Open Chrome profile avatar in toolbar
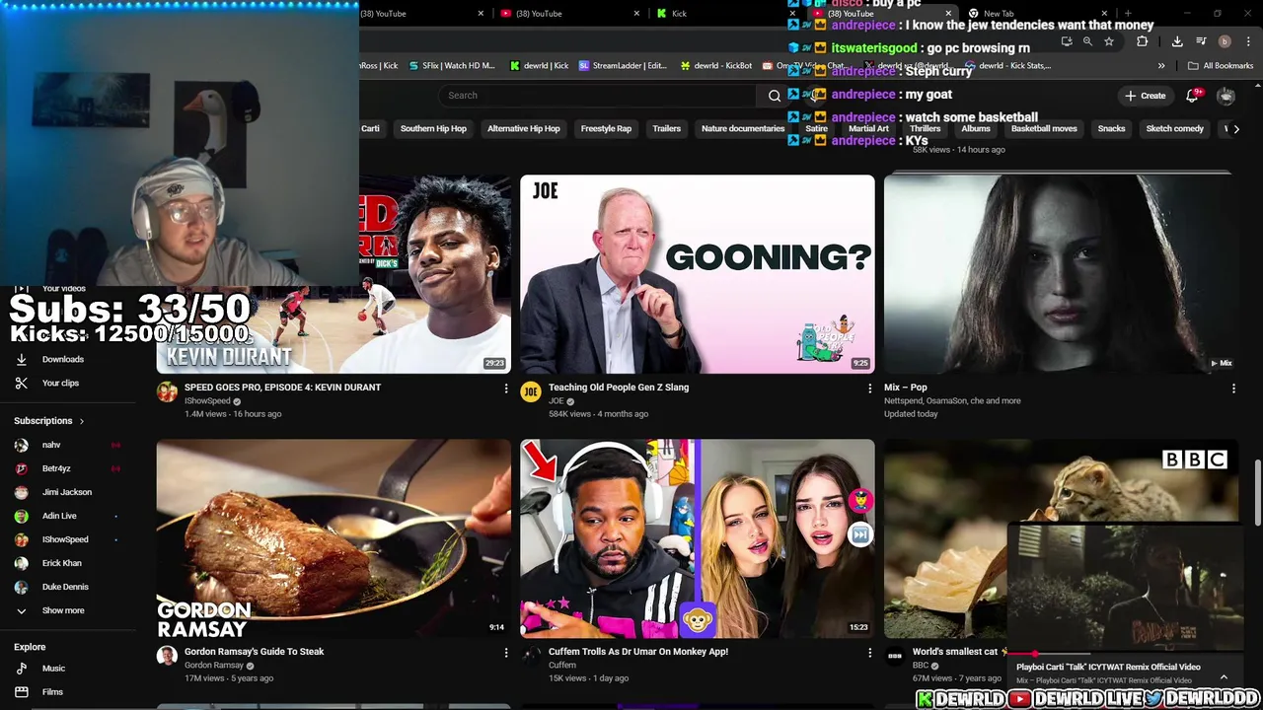This screenshot has height=710, width=1263. [1225, 41]
